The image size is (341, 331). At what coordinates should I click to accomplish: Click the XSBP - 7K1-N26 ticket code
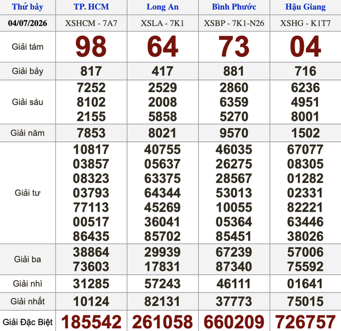(x=234, y=23)
